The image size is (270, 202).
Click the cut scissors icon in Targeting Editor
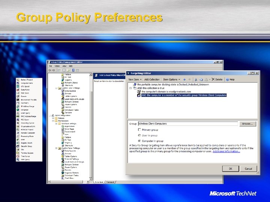pos(196,79)
